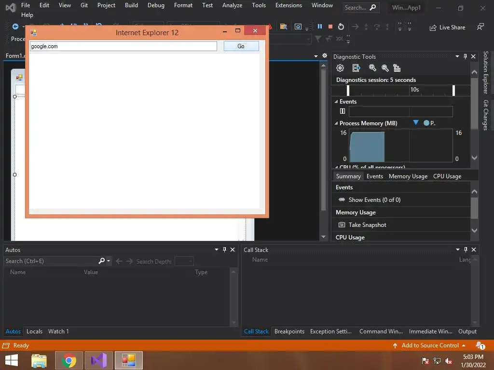Close the Call Stack panel

click(474, 250)
